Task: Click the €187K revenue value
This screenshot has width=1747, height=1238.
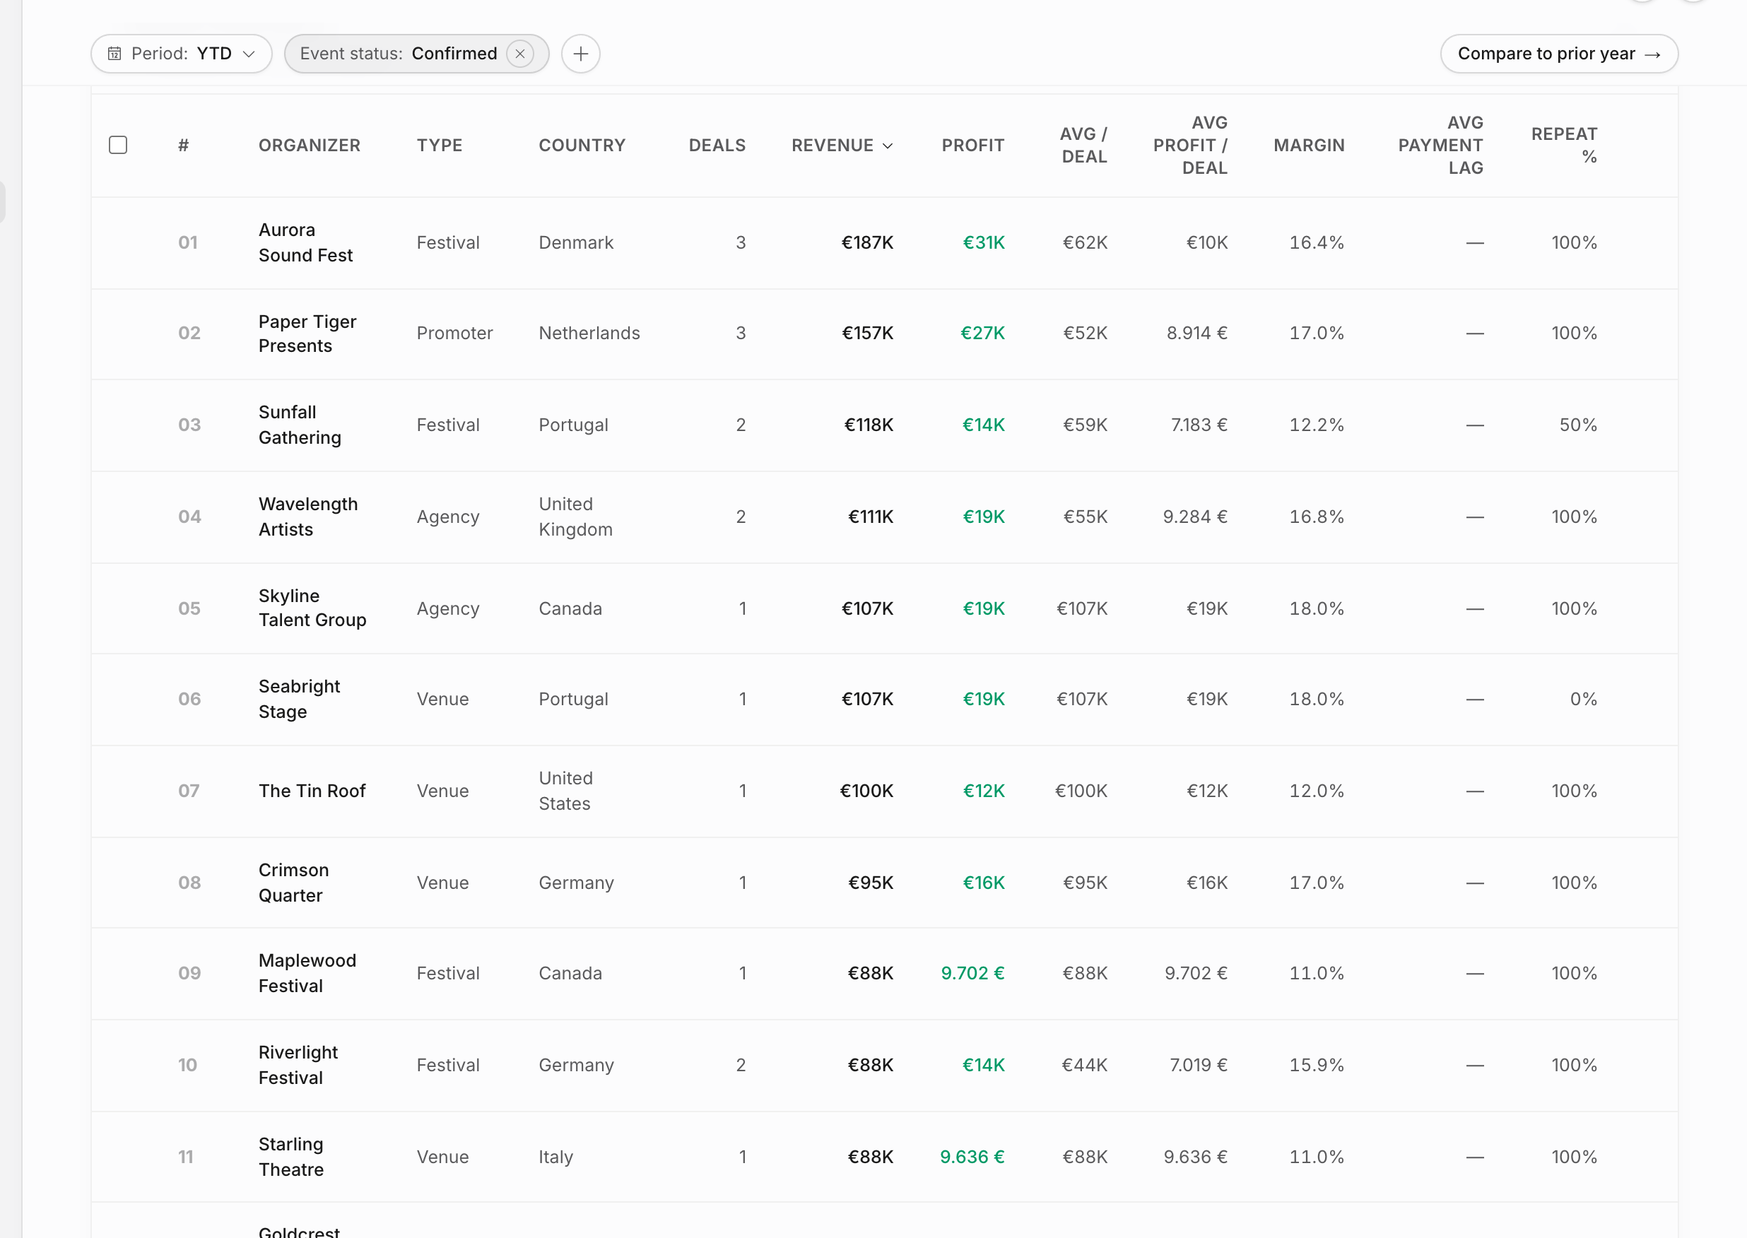Action: pos(867,242)
